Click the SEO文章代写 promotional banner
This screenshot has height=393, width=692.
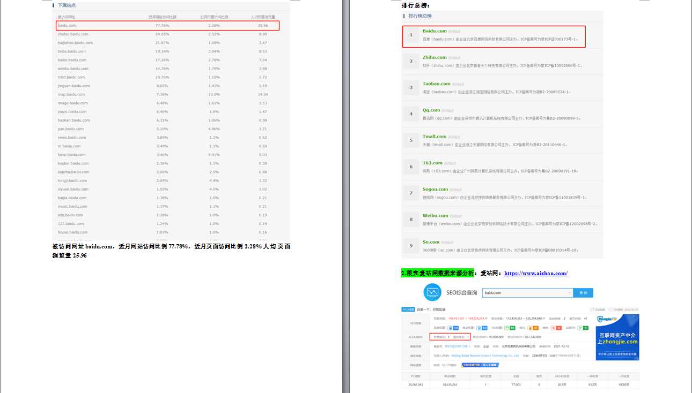point(481,365)
